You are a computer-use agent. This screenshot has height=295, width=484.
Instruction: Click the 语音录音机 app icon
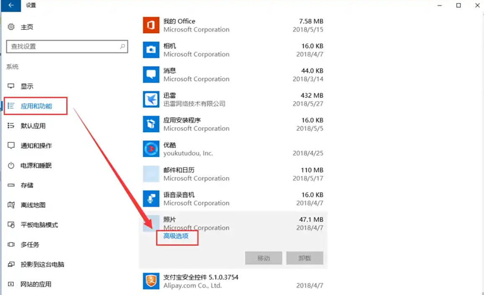click(151, 198)
